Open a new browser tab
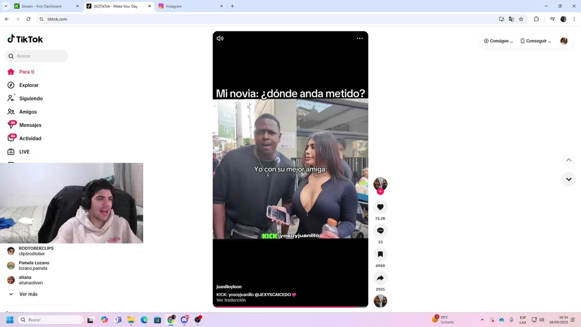 point(232,6)
